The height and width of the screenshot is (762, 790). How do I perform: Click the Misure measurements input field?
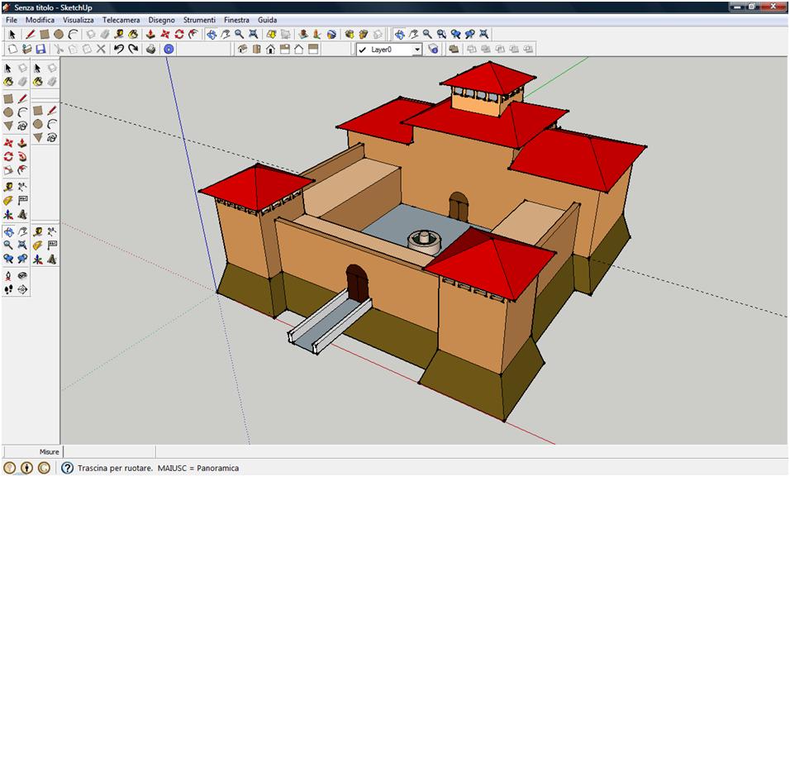[x=109, y=451]
